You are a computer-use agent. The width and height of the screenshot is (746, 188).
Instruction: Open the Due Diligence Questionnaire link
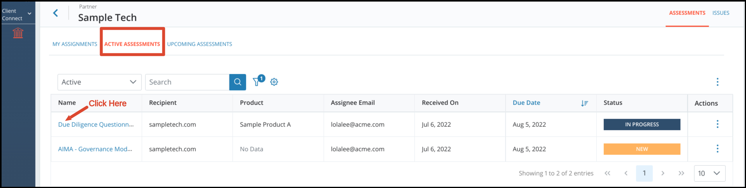pyautogui.click(x=96, y=124)
